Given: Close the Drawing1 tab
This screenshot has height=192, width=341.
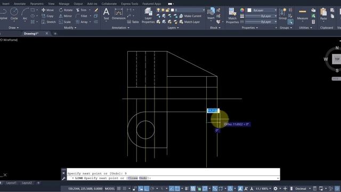Looking at the screenshot, I should (47, 33).
